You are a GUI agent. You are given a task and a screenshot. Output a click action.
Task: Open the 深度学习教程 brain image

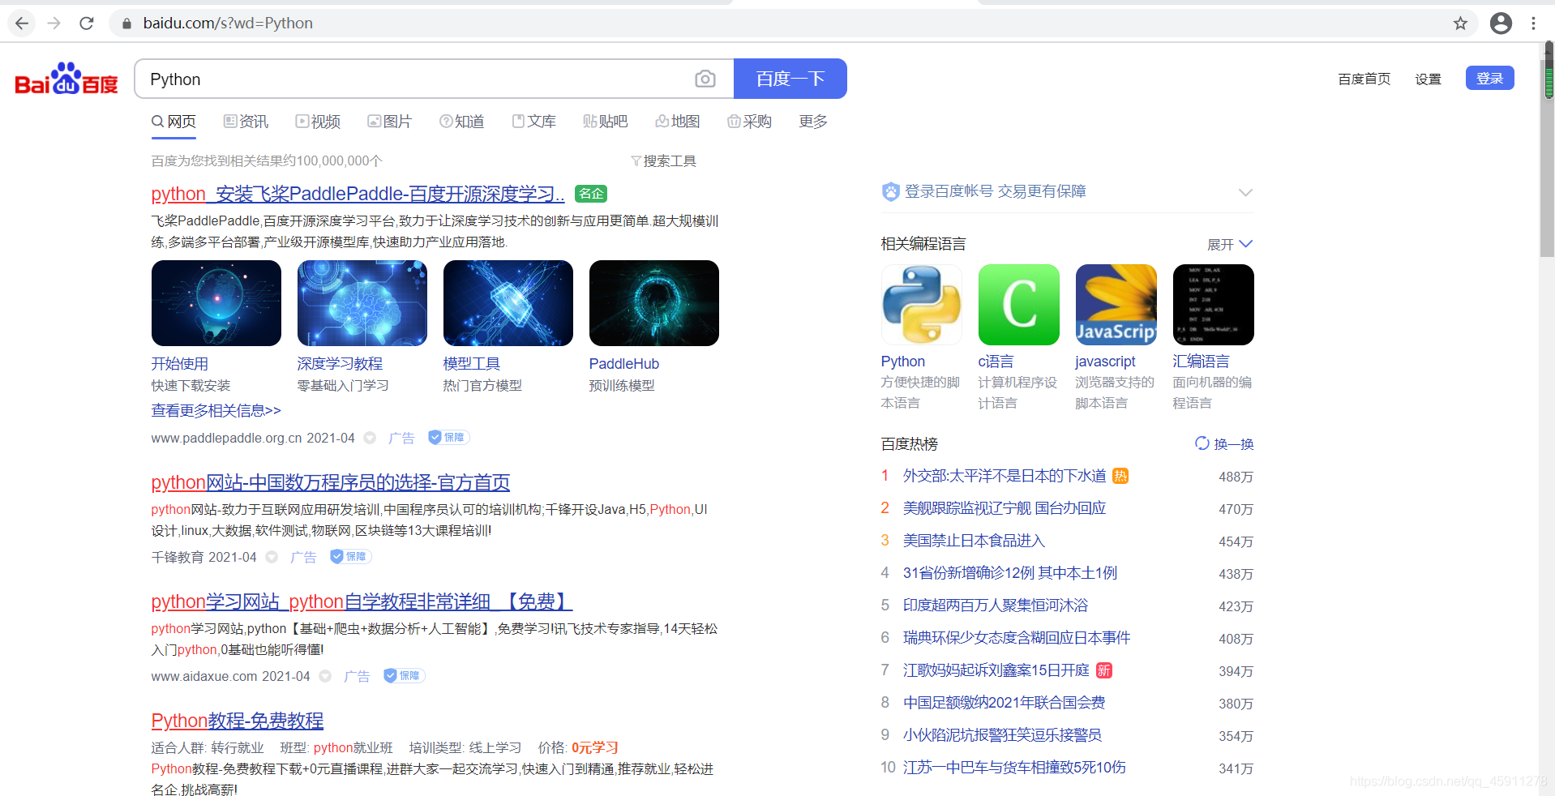pos(362,303)
